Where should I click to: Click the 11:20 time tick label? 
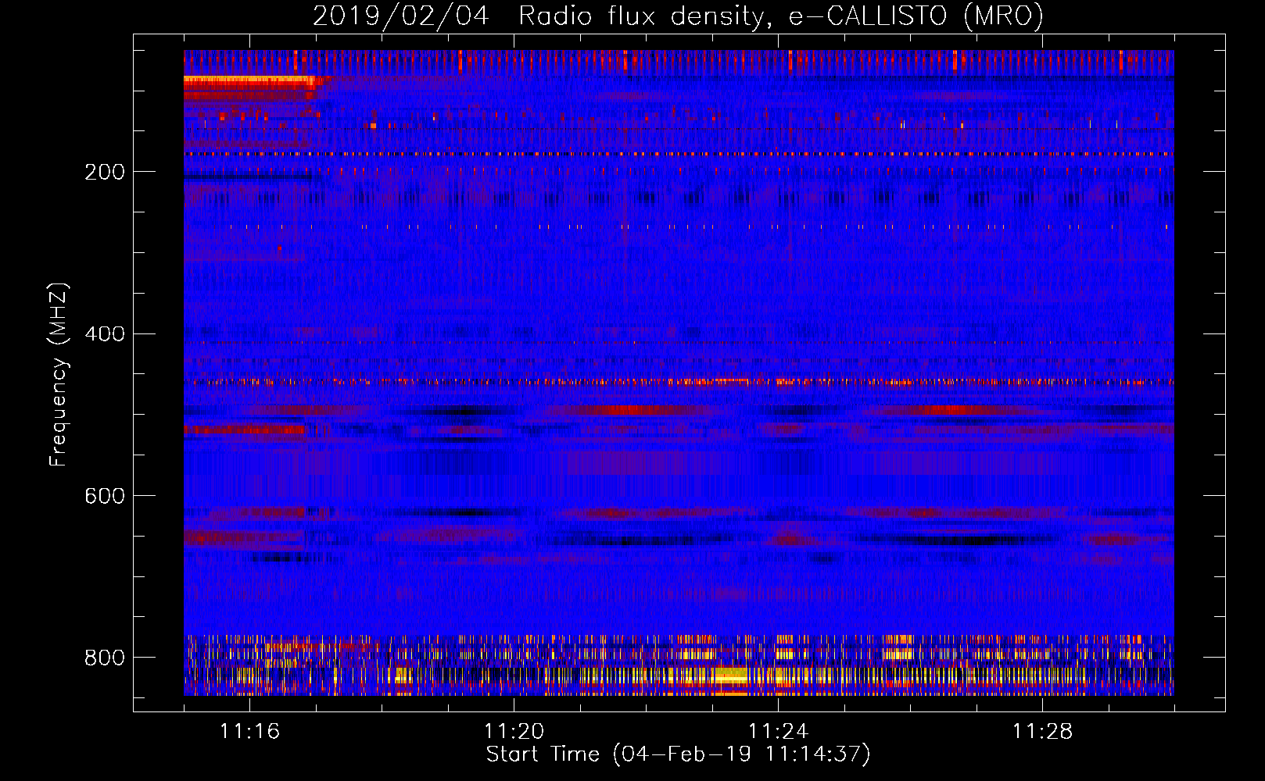click(514, 731)
